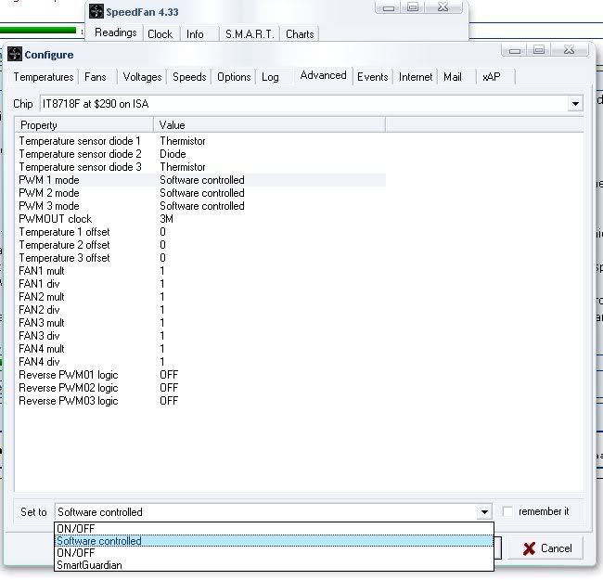Select first ON/OFF entry in dropdown list
Viewport: 603px width, 580px height.
click(274, 529)
